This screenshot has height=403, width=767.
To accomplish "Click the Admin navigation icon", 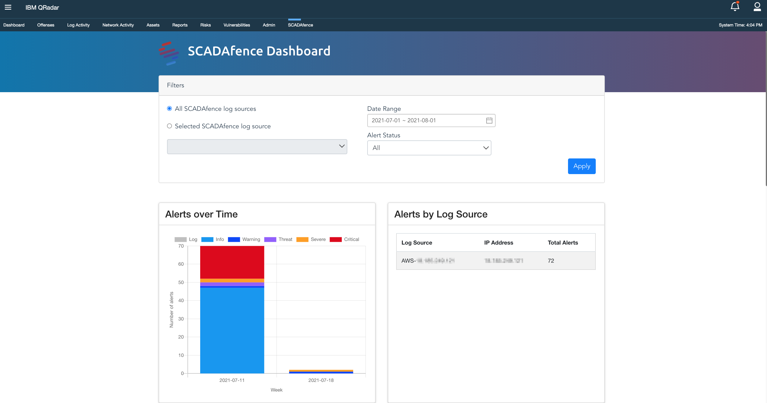I will coord(269,25).
